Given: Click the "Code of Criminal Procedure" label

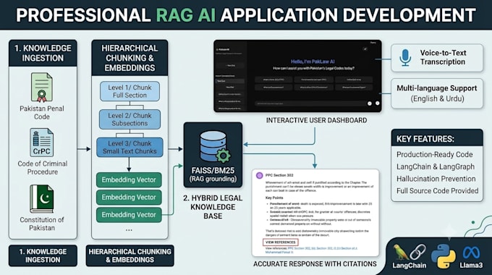Looking at the screenshot, I should (x=43, y=168).
